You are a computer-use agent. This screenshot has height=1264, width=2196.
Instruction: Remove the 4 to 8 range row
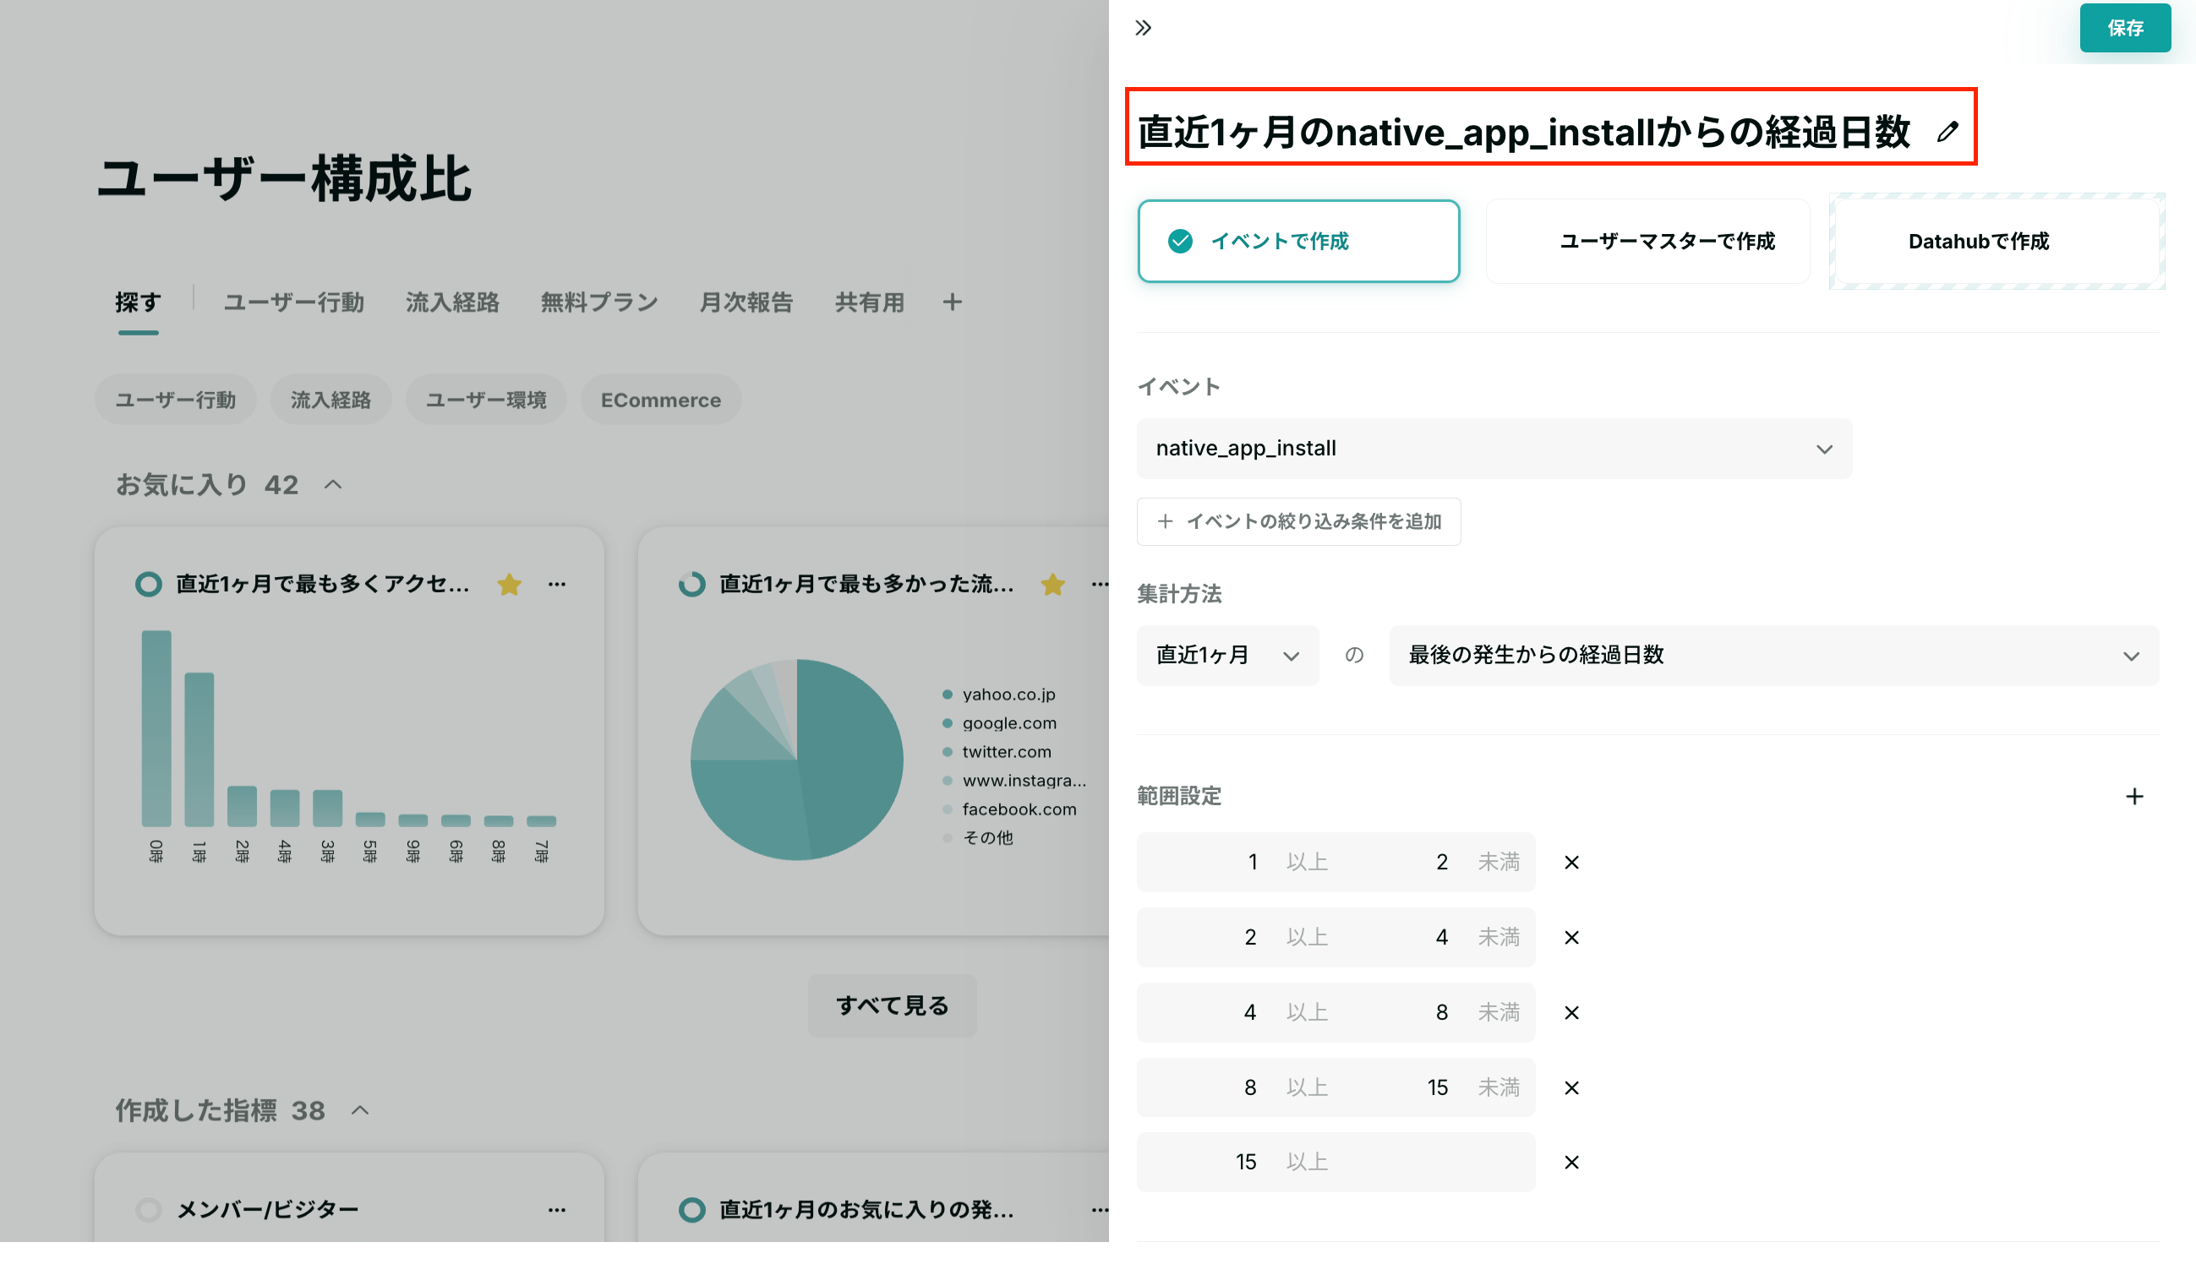(x=1571, y=1012)
